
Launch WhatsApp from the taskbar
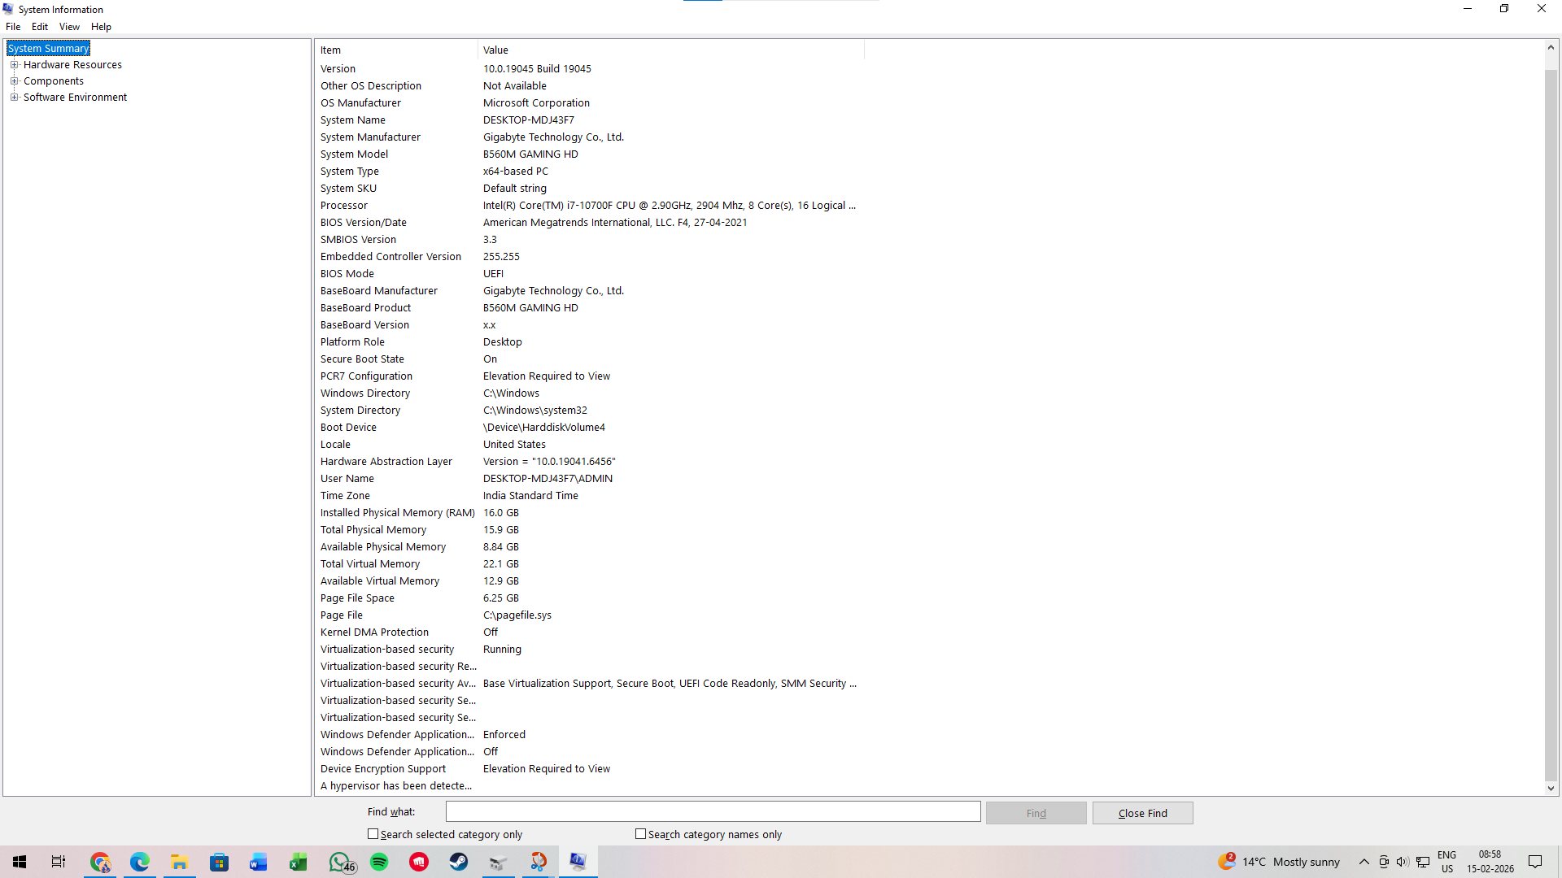[x=340, y=862]
